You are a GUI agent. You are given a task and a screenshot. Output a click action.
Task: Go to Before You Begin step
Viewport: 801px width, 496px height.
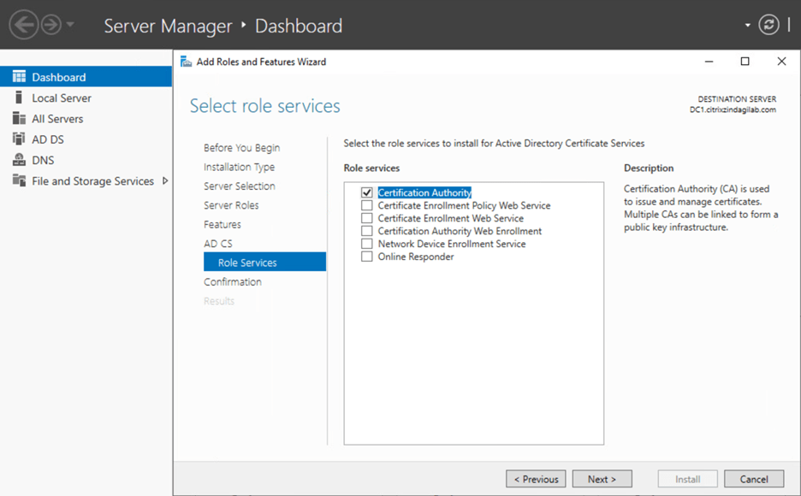coord(241,147)
